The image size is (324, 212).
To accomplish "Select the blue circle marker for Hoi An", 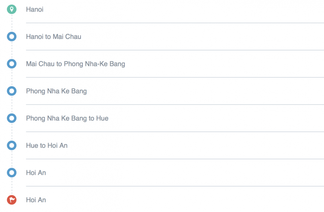I will coord(12,173).
